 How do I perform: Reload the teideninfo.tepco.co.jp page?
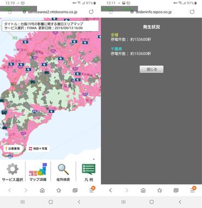click(x=192, y=12)
